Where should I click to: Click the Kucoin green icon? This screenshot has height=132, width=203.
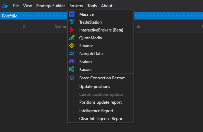[x=72, y=69]
